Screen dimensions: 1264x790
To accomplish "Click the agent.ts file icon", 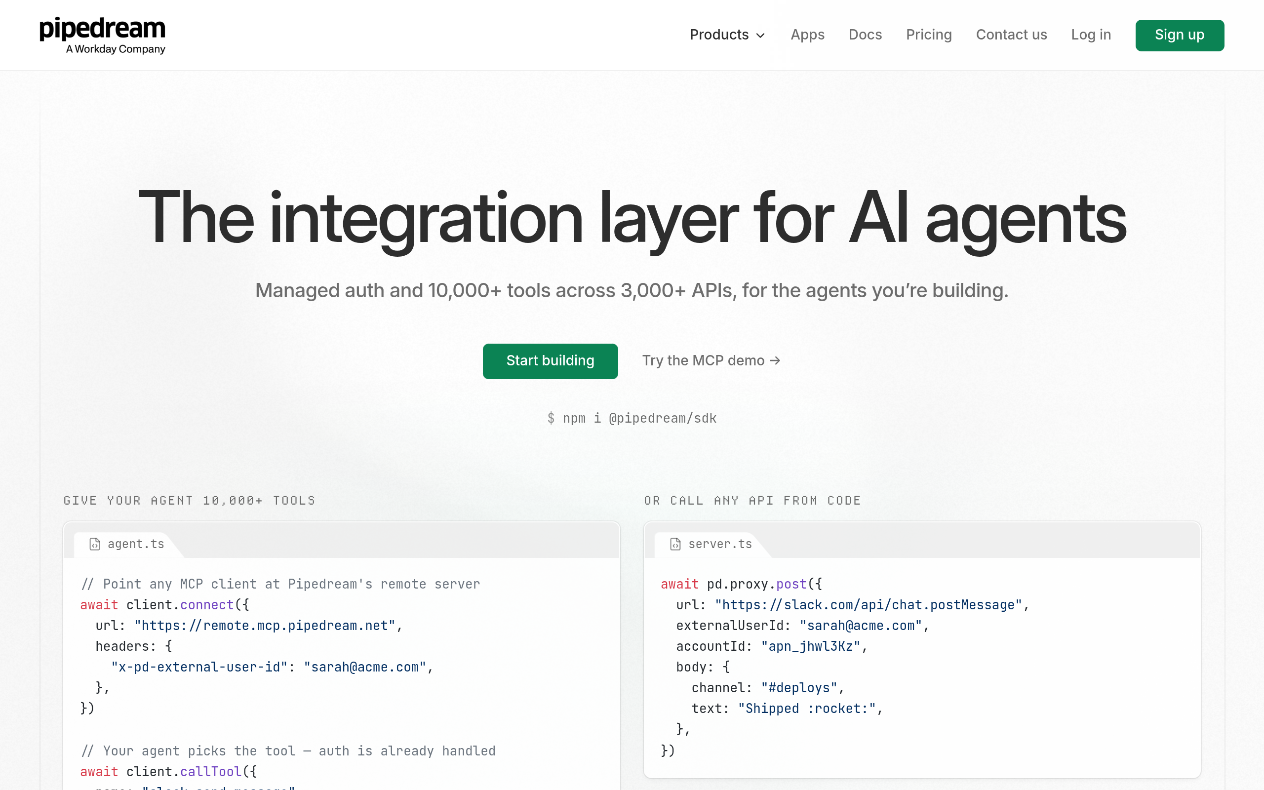I will (x=94, y=544).
